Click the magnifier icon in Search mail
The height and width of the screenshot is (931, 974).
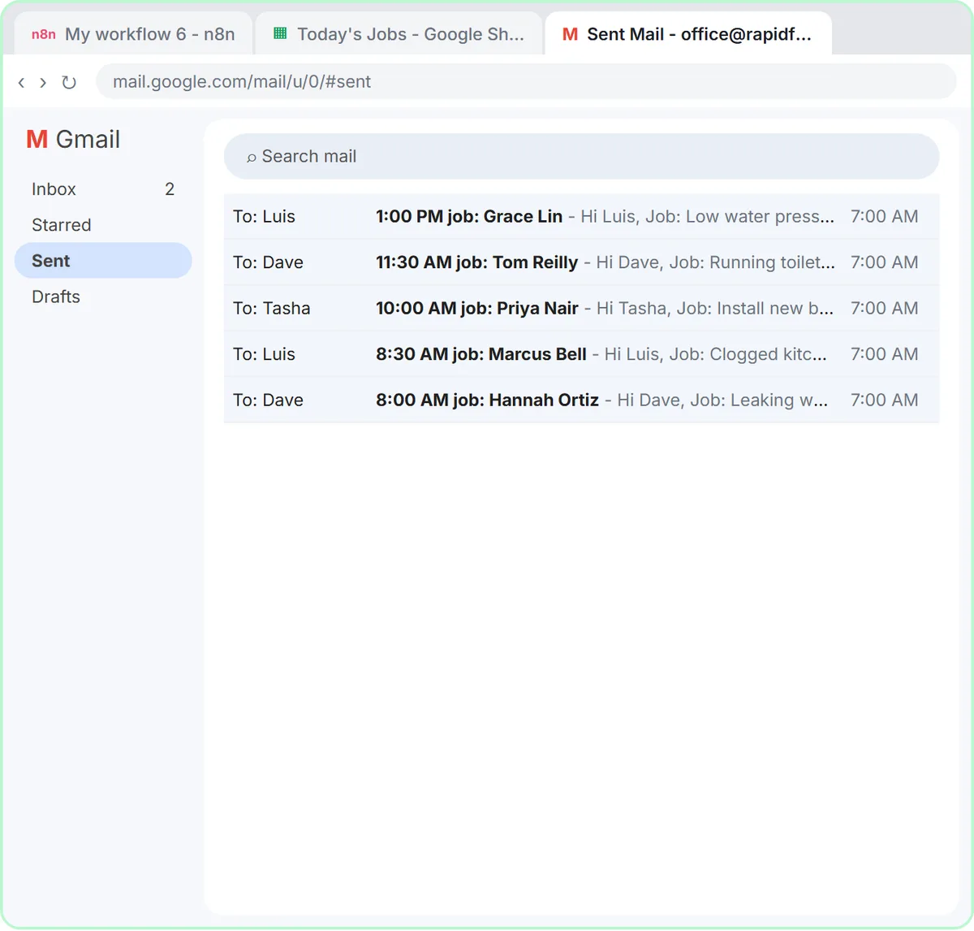coord(252,158)
